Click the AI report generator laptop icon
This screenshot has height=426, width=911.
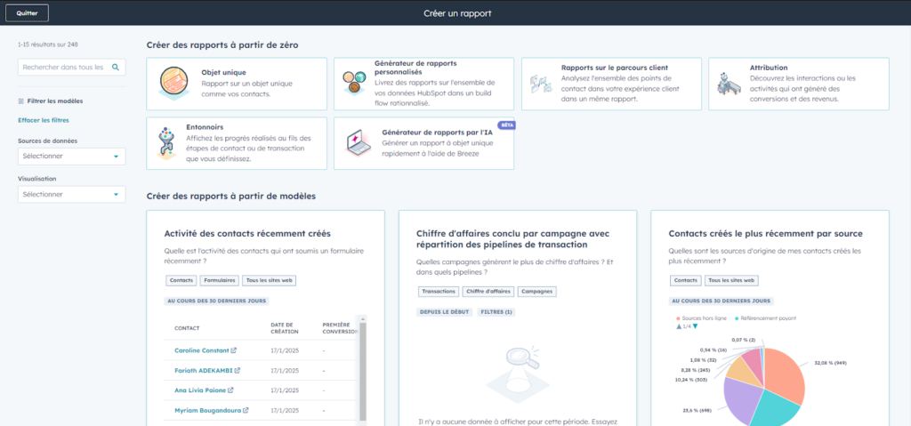pyautogui.click(x=358, y=143)
